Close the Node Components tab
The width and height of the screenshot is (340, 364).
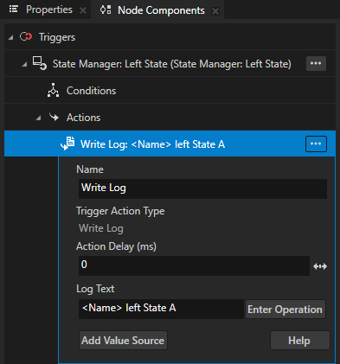point(215,11)
